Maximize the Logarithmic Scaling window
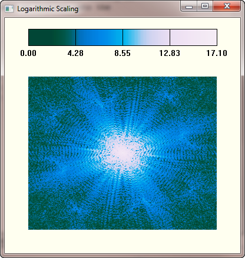Viewport: 245px width, 258px height. 205,6
